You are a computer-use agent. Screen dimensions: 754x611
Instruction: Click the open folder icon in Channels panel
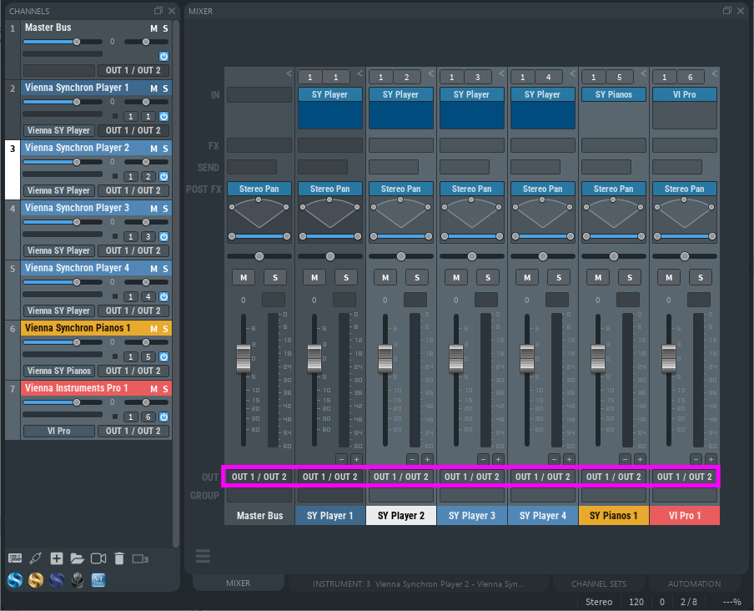(x=77, y=558)
